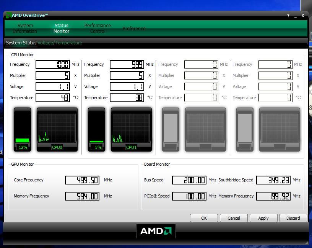312x248 pixels.
Task: Click the Southbridge Speed value 349.23
Action: [273, 180]
